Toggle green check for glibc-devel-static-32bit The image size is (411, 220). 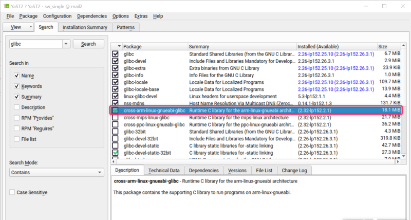pos(115,153)
